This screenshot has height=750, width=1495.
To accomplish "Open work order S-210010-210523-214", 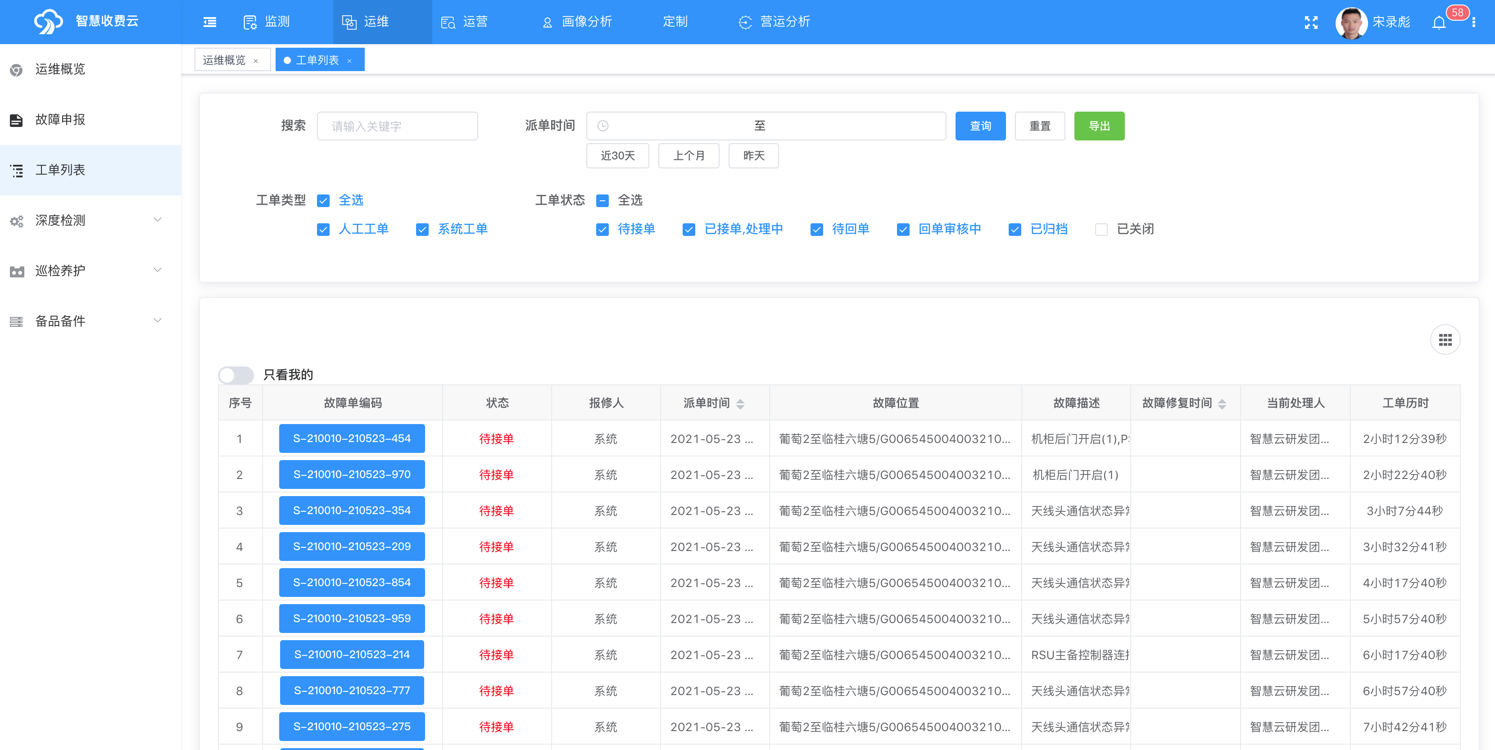I will click(352, 654).
